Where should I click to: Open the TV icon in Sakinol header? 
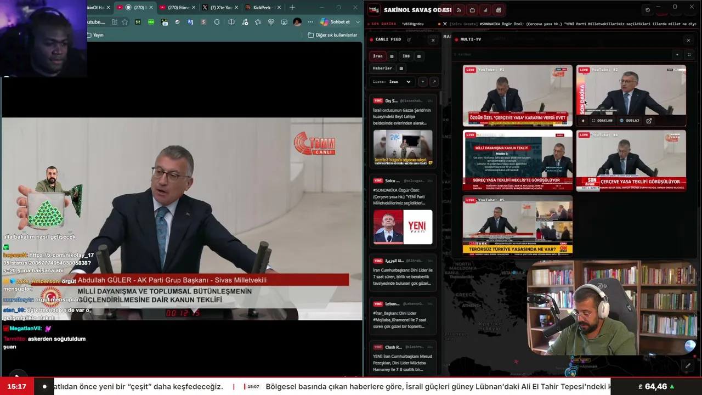[x=472, y=10]
